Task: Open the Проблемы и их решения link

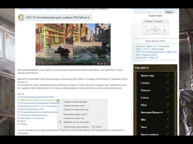Action: tap(32, 118)
